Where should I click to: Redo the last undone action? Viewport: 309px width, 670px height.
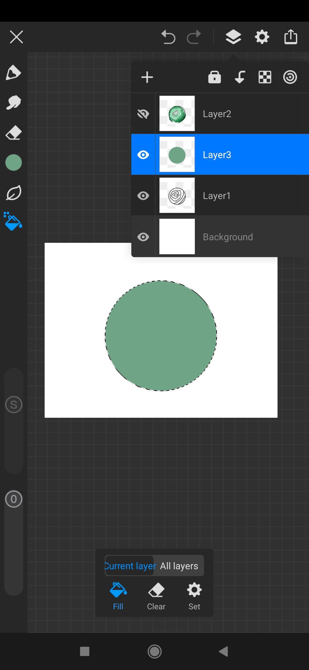pos(194,37)
